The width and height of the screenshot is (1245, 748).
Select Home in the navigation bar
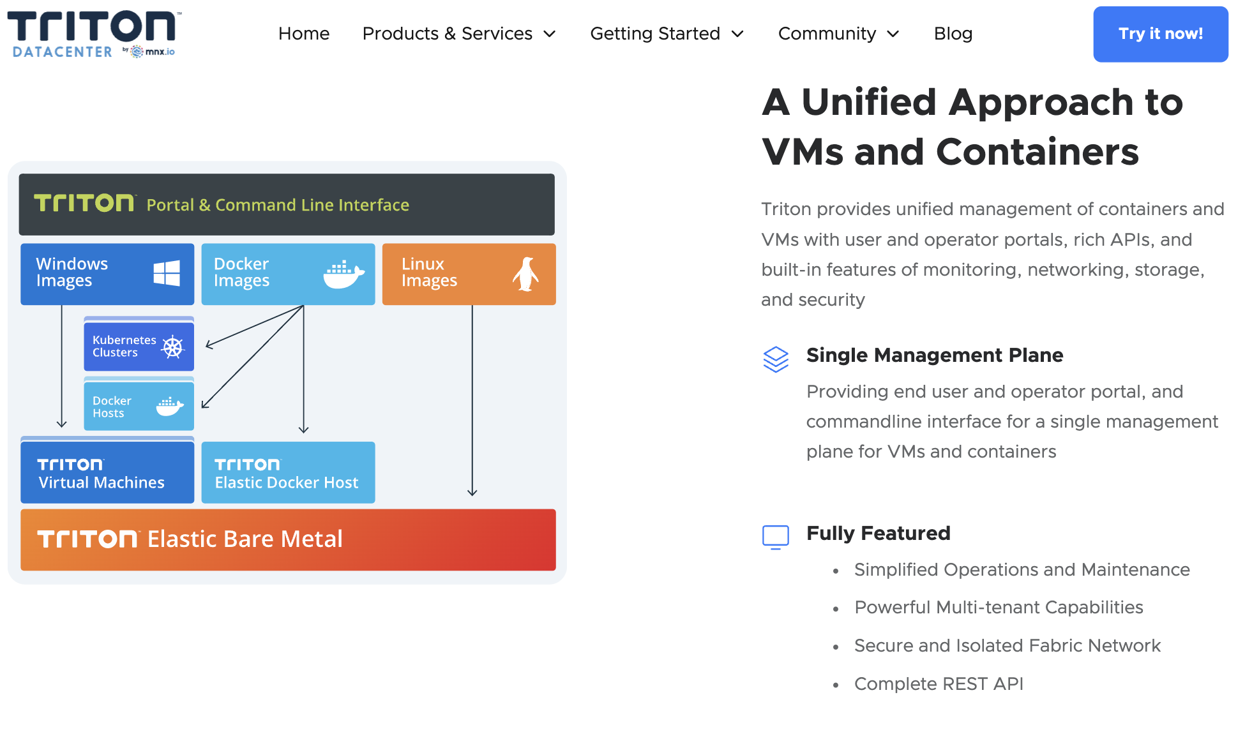(x=304, y=34)
